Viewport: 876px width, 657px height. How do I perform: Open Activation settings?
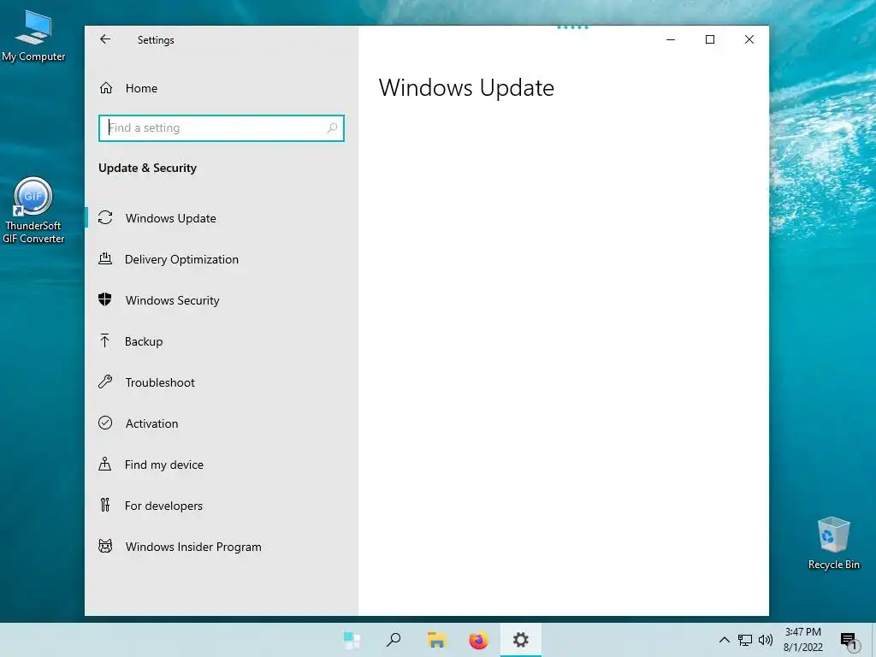tap(222, 423)
